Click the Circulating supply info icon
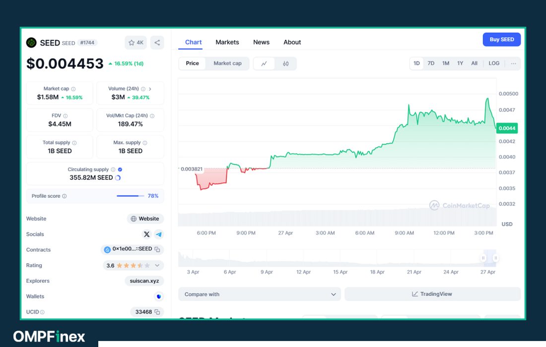The image size is (546, 347). coord(113,170)
